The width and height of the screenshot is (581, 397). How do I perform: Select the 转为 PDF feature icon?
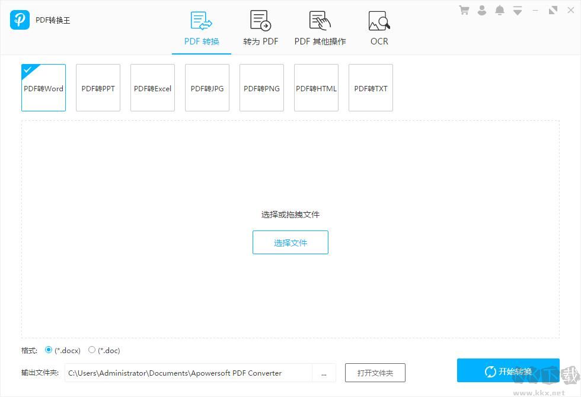tap(260, 20)
